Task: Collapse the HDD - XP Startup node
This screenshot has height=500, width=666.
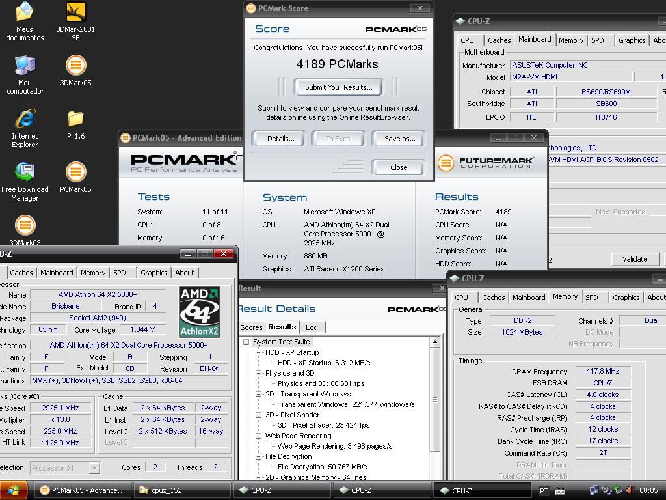Action: (258, 352)
